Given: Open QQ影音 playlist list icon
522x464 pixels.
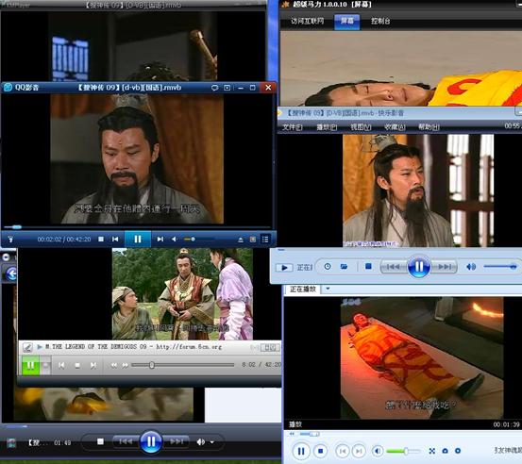Looking at the screenshot, I should click(265, 240).
